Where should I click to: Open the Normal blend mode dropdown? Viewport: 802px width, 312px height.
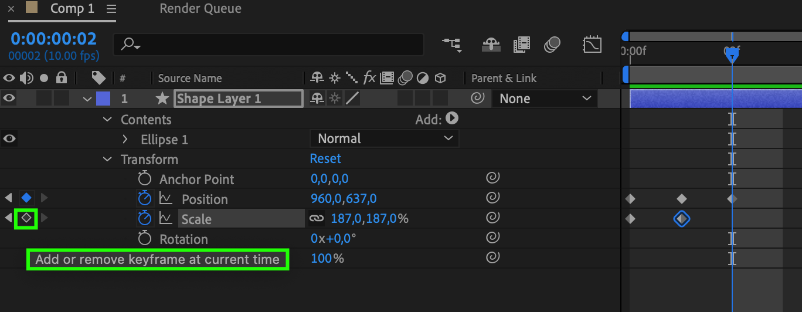[x=384, y=139]
